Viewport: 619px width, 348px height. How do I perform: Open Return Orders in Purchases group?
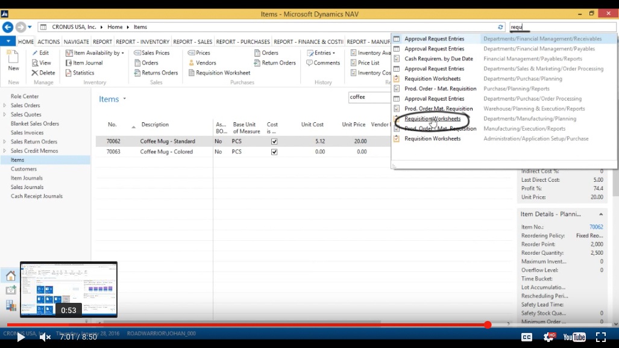(275, 63)
